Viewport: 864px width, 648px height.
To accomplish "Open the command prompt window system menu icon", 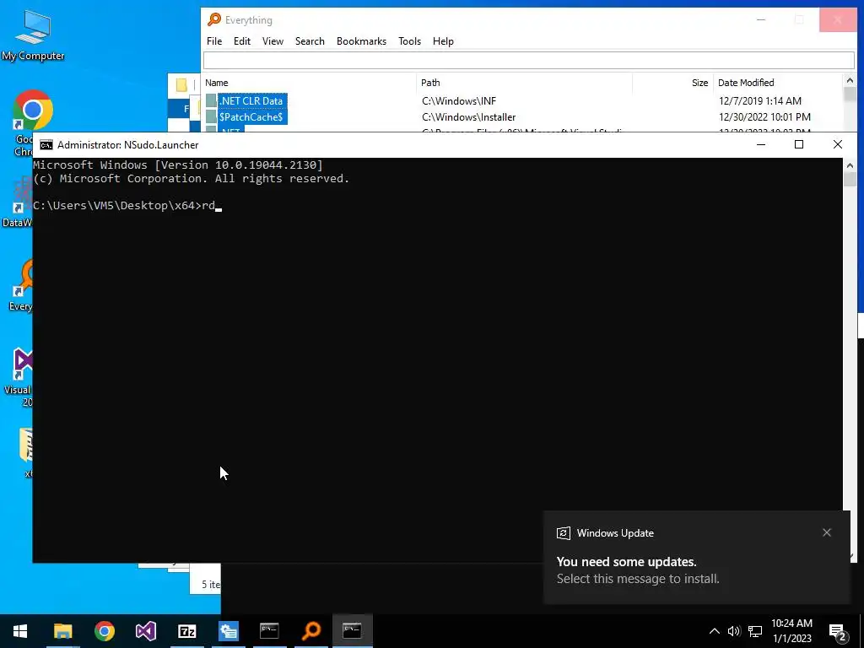I will [46, 145].
